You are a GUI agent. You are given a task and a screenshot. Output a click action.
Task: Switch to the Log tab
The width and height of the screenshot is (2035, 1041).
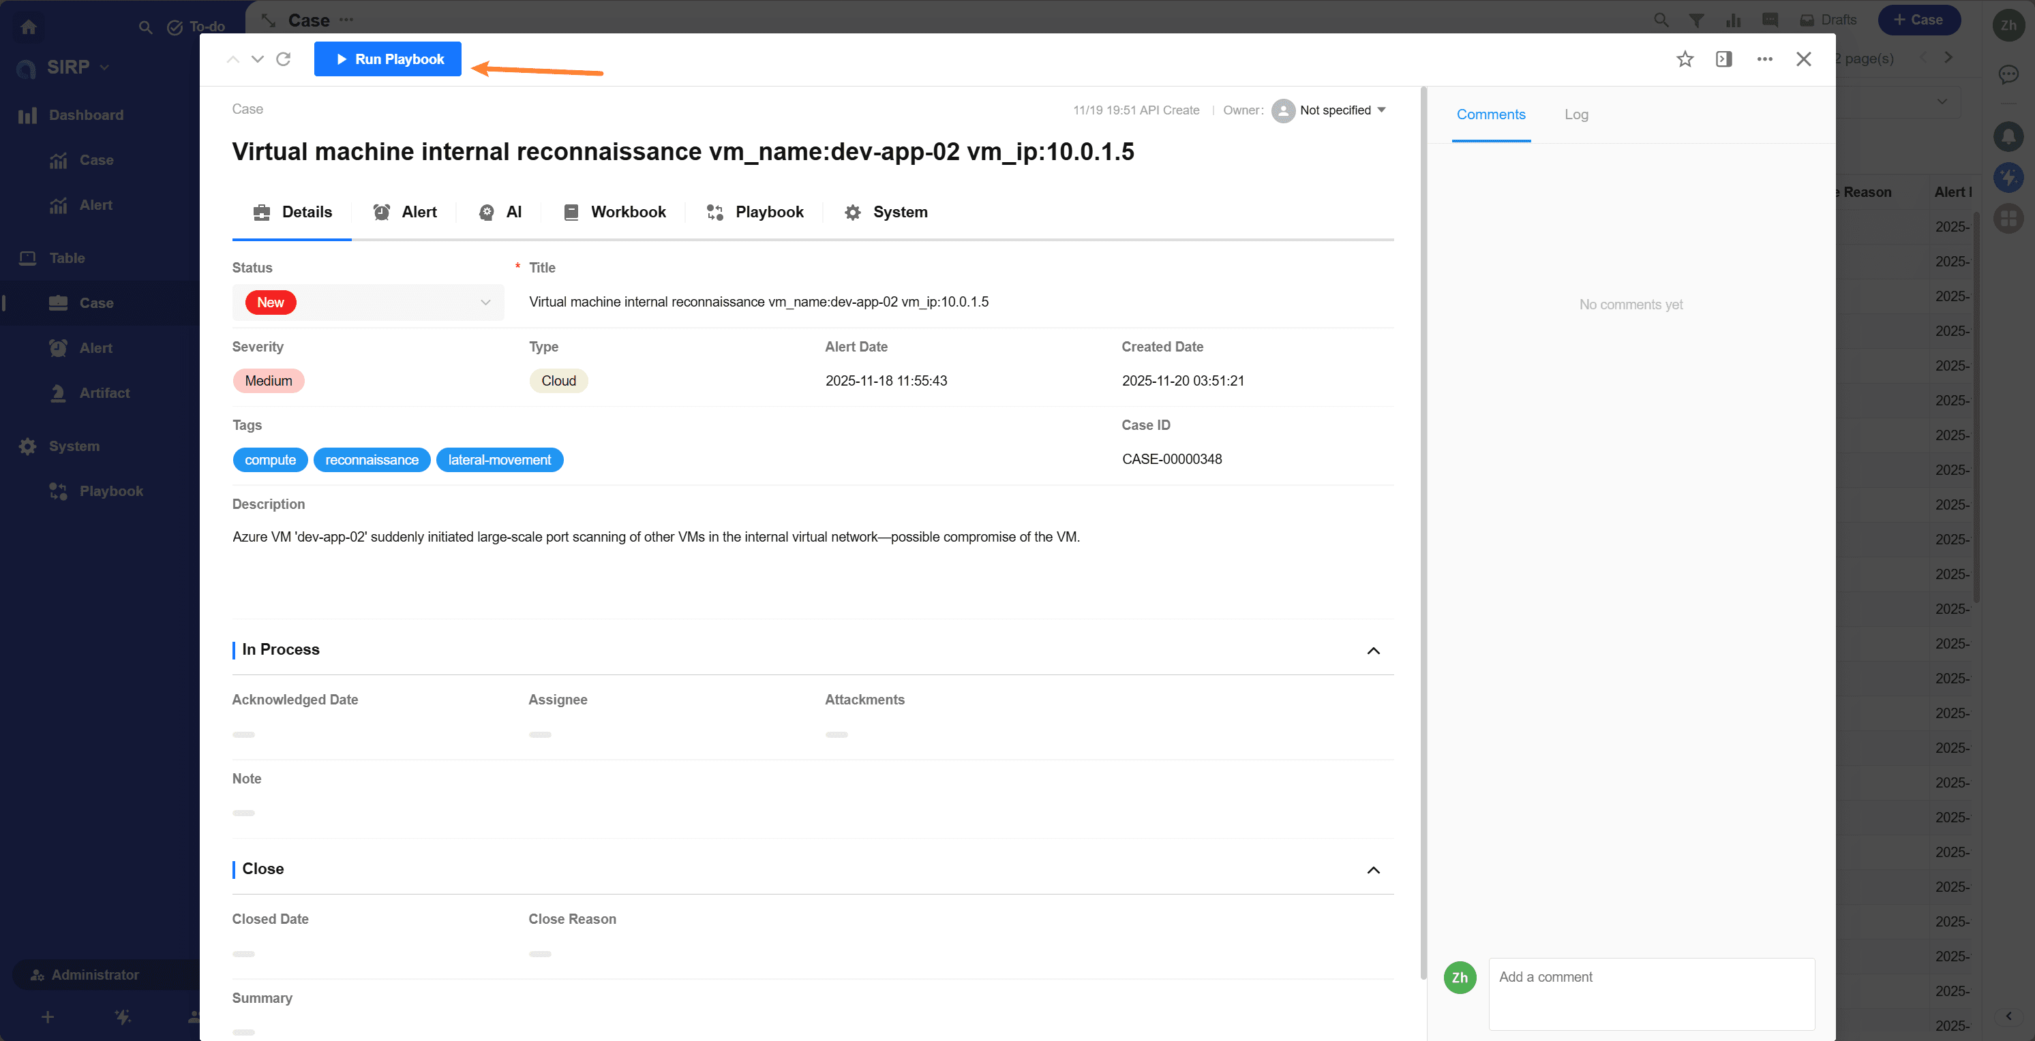pos(1576,114)
